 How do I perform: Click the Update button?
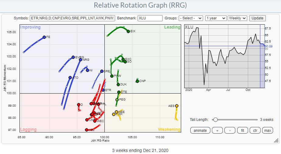pyautogui.click(x=257, y=18)
